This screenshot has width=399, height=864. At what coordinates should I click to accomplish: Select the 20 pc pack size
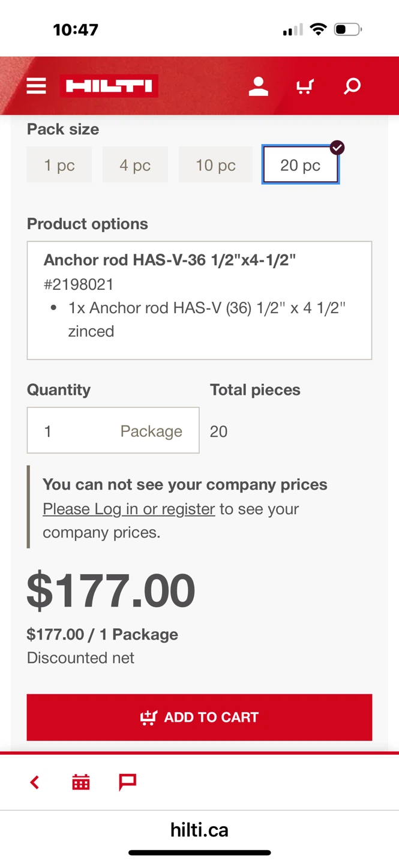pos(300,165)
